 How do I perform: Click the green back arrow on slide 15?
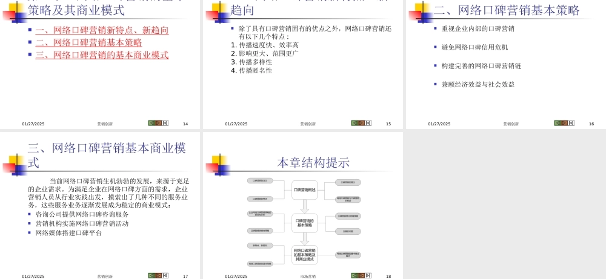point(355,123)
